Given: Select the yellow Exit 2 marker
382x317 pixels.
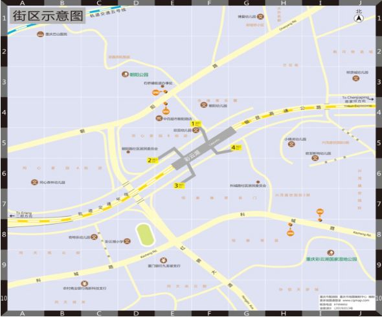Looking at the screenshot, I should [153, 160].
